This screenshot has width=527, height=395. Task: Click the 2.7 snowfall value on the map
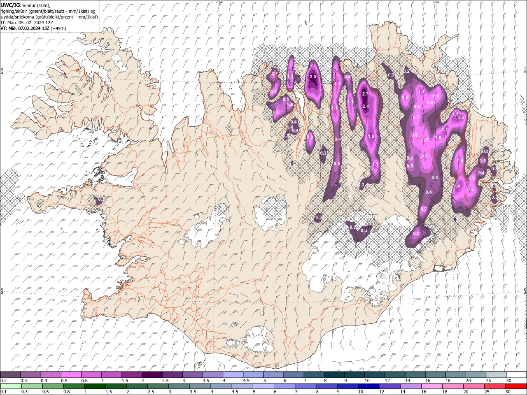click(x=365, y=94)
